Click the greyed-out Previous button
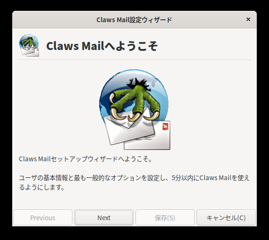The height and width of the screenshot is (240, 269). click(x=43, y=217)
